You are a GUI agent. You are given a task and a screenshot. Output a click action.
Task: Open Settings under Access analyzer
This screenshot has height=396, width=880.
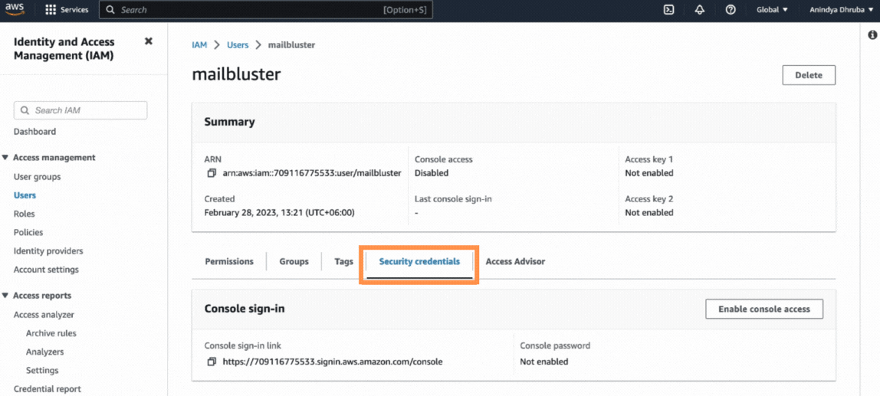click(42, 370)
